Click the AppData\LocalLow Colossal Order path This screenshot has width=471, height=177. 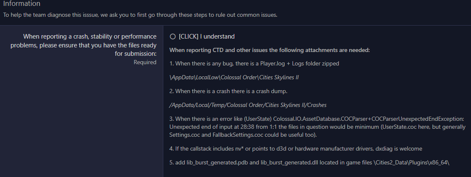point(234,77)
